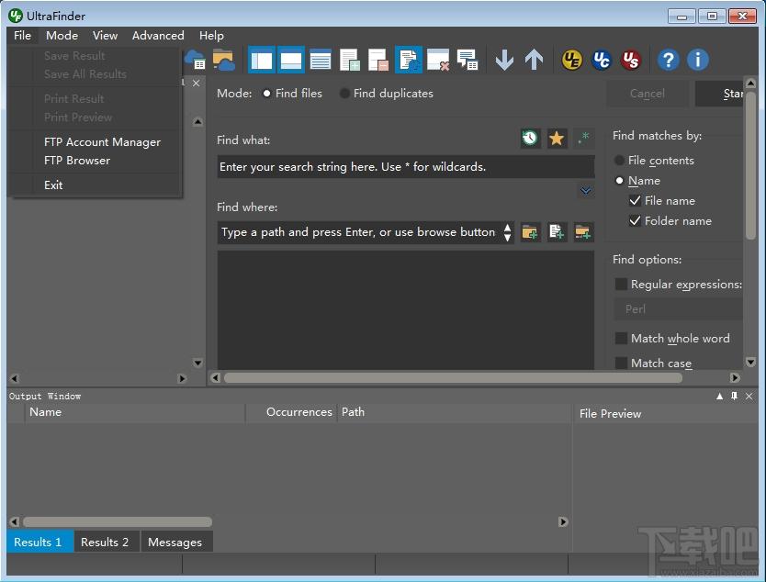Uncheck the Folder name checkbox
The image size is (766, 582).
click(635, 220)
